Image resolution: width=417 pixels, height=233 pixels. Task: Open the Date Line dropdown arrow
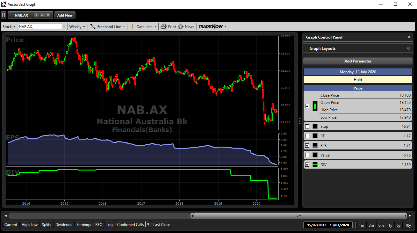[x=155, y=27]
